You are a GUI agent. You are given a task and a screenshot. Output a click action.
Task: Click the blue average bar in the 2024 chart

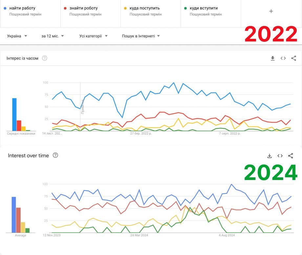(x=14, y=215)
